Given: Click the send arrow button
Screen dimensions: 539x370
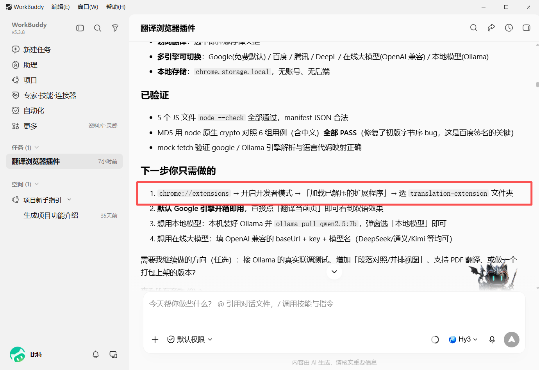Looking at the screenshot, I should pos(512,340).
